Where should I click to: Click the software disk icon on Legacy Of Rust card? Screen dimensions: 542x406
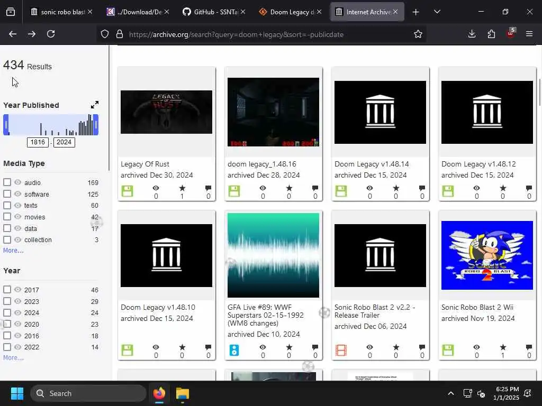(127, 191)
